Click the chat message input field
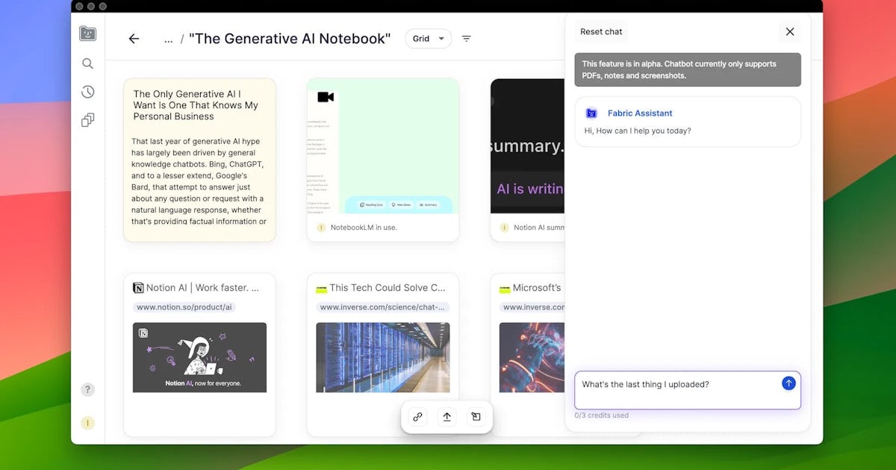This screenshot has height=470, width=896. [676, 389]
